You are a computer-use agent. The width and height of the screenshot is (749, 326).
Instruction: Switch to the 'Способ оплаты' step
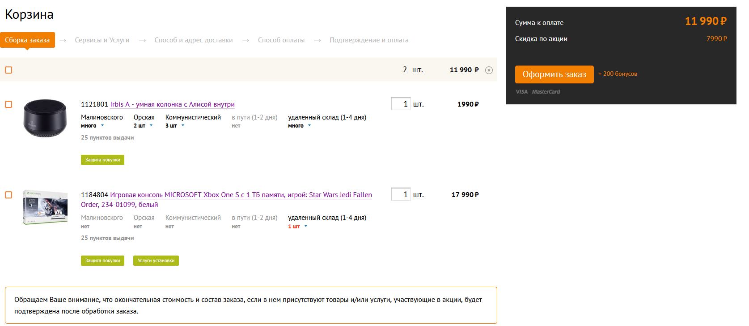pos(281,40)
